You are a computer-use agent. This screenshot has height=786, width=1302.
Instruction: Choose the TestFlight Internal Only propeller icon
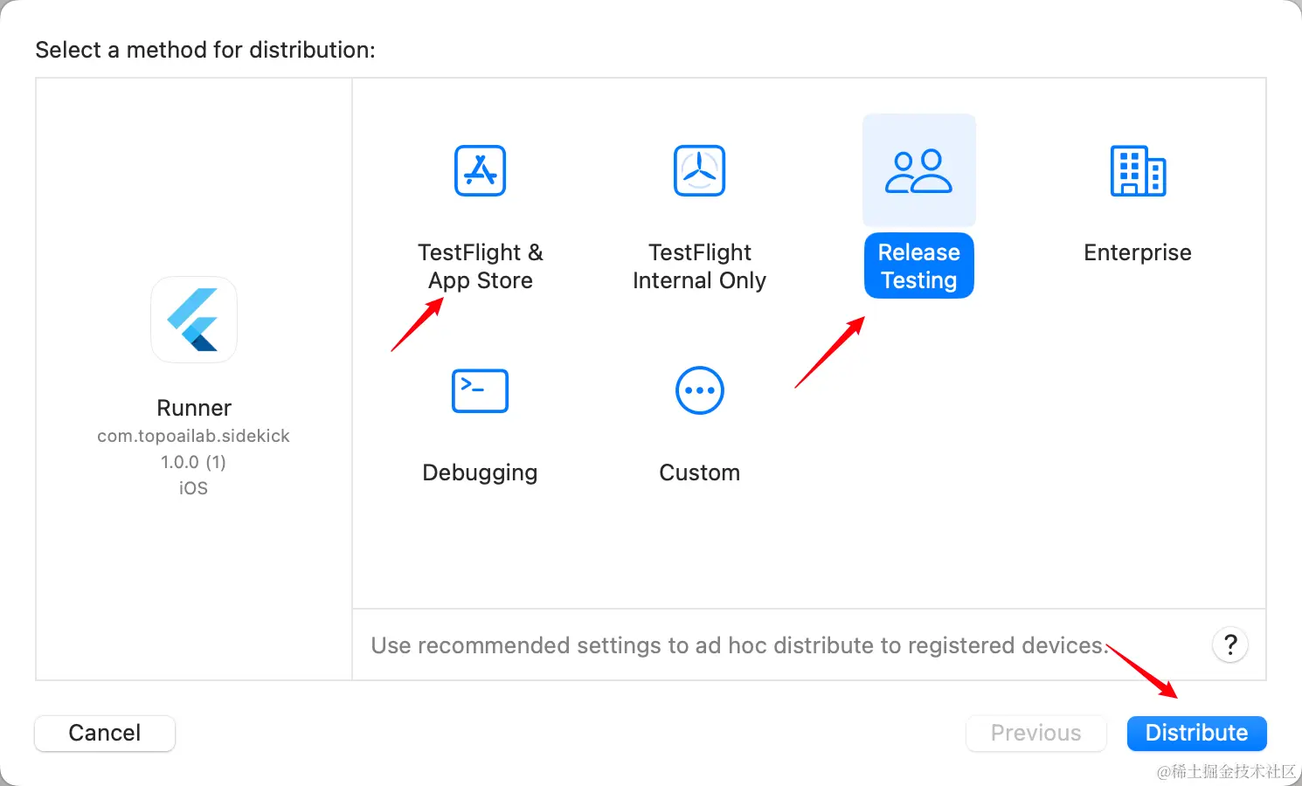click(699, 170)
